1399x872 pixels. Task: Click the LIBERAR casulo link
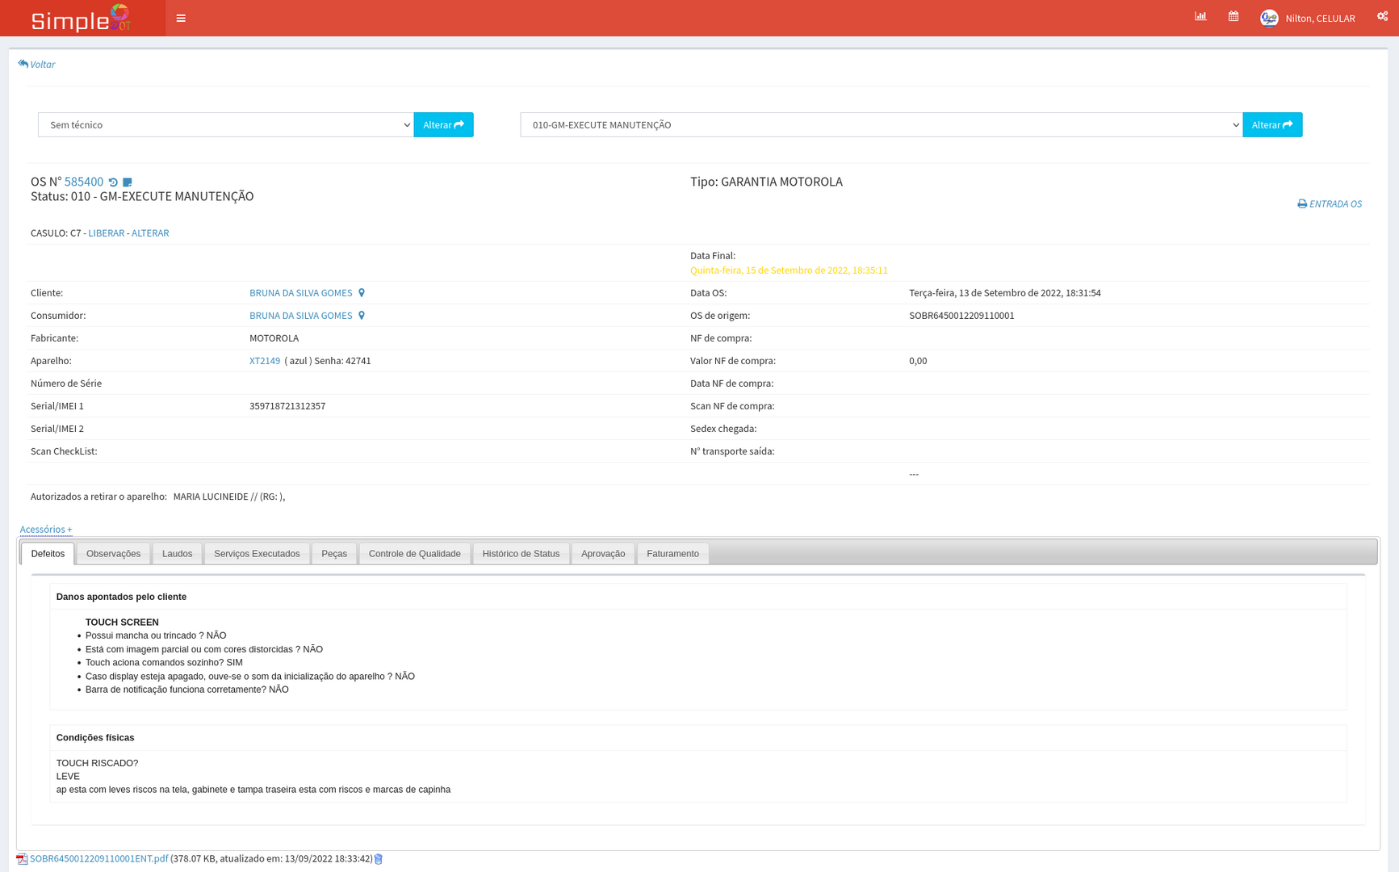[x=106, y=233]
